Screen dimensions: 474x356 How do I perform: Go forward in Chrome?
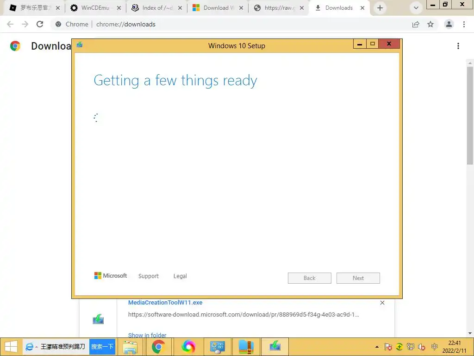coord(25,24)
